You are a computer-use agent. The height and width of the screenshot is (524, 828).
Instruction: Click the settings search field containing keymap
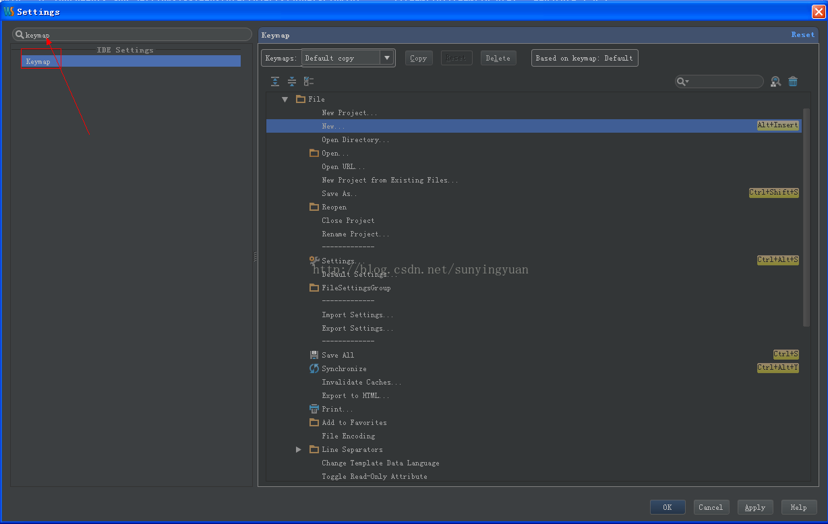click(132, 35)
